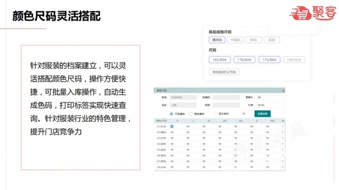
Task: Click the 条码 field showing 01000001
Action: (x=183, y=97)
